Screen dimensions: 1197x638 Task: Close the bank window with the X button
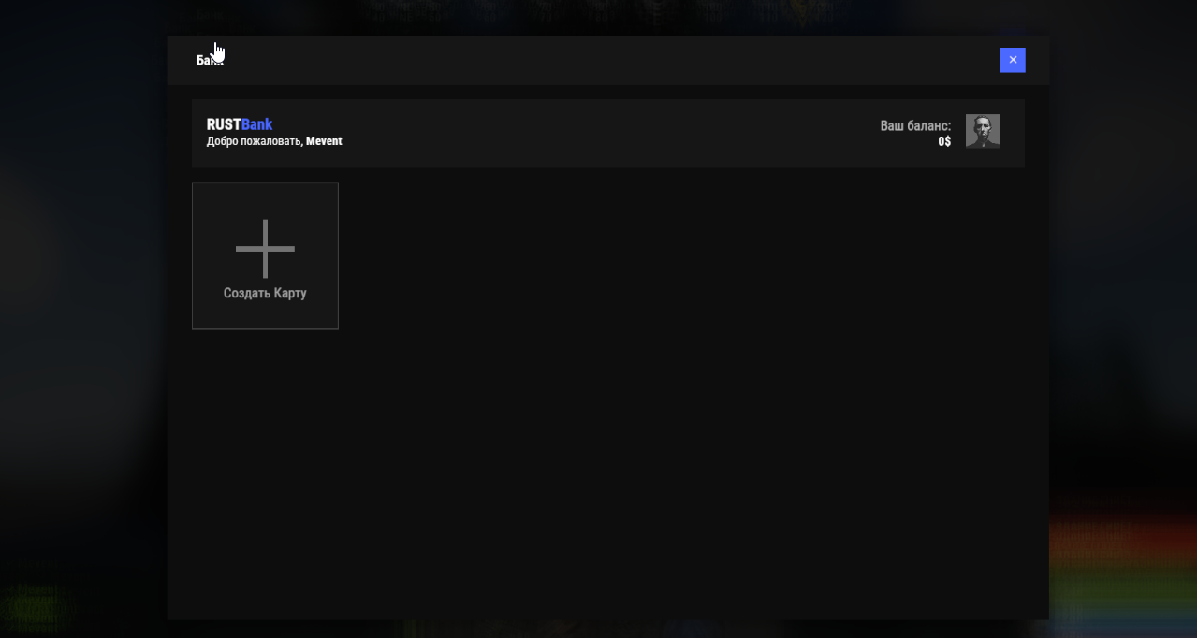1013,60
